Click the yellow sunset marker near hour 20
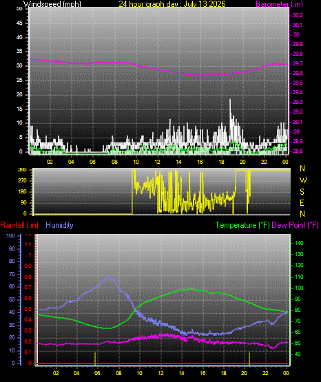Image resolution: width=321 pixels, height=382 pixels. [x=249, y=359]
